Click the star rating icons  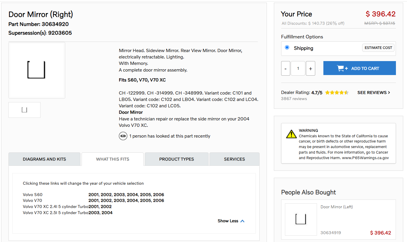point(336,92)
